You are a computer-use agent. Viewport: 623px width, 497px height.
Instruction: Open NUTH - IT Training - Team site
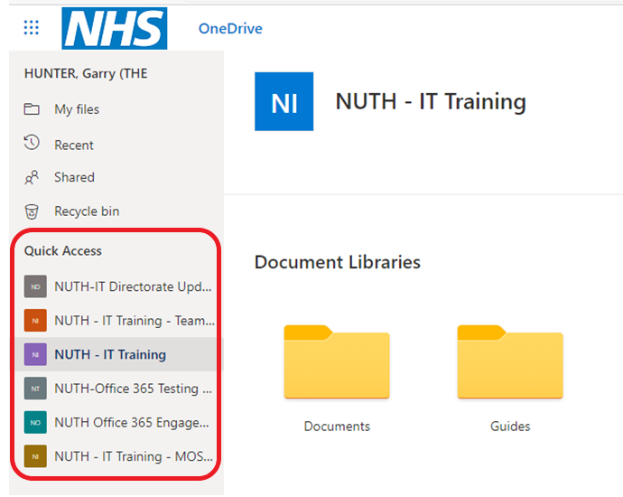click(135, 321)
